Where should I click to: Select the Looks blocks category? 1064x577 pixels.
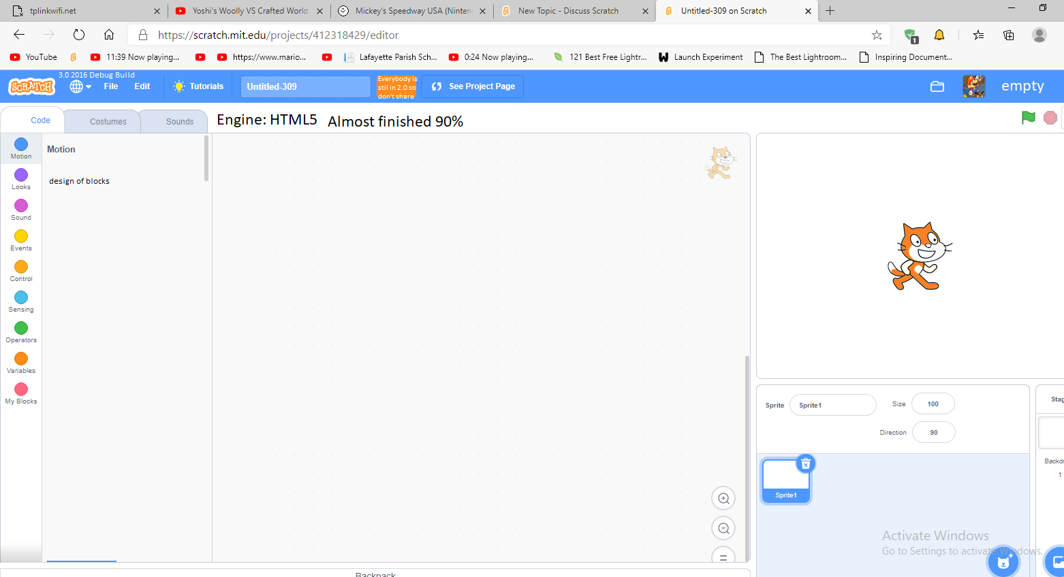point(21,178)
